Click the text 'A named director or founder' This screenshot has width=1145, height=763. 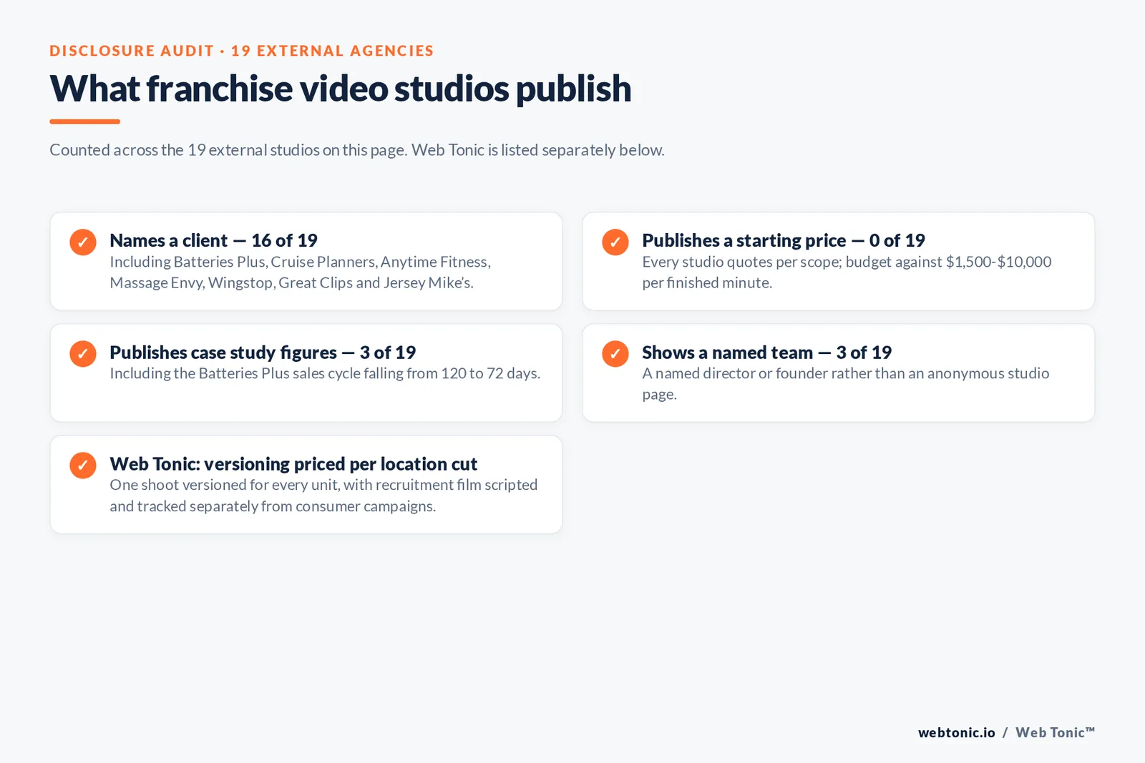click(x=846, y=384)
